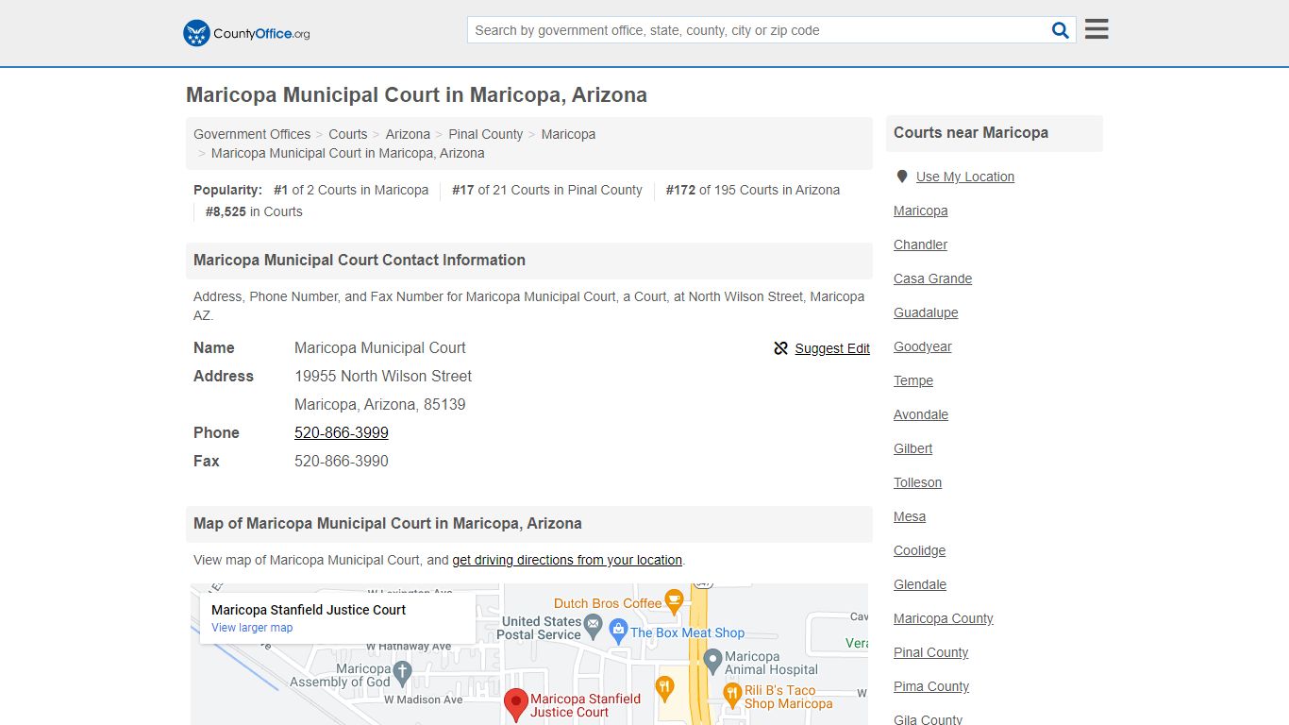The image size is (1289, 725).
Task: Click the Map of Maricopa Municipal Court heading
Action: pyautogui.click(x=388, y=524)
